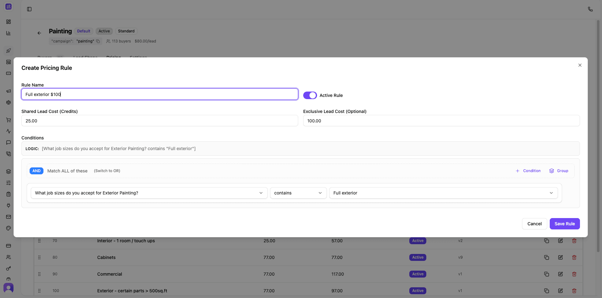The width and height of the screenshot is (602, 298).
Task: Cancel creating the pricing rule
Action: tap(534, 224)
